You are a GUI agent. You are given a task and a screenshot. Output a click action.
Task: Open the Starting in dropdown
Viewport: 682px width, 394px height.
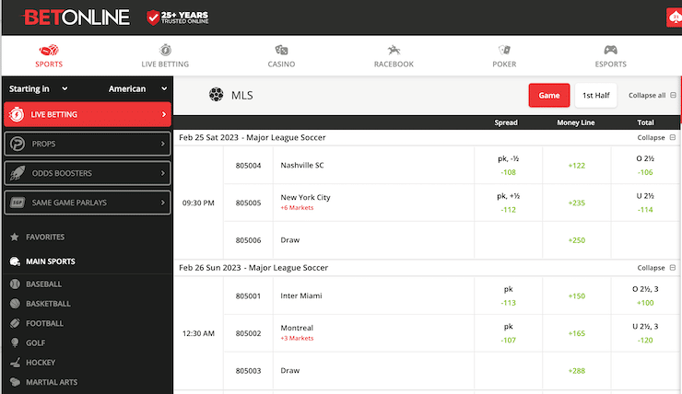tap(39, 88)
